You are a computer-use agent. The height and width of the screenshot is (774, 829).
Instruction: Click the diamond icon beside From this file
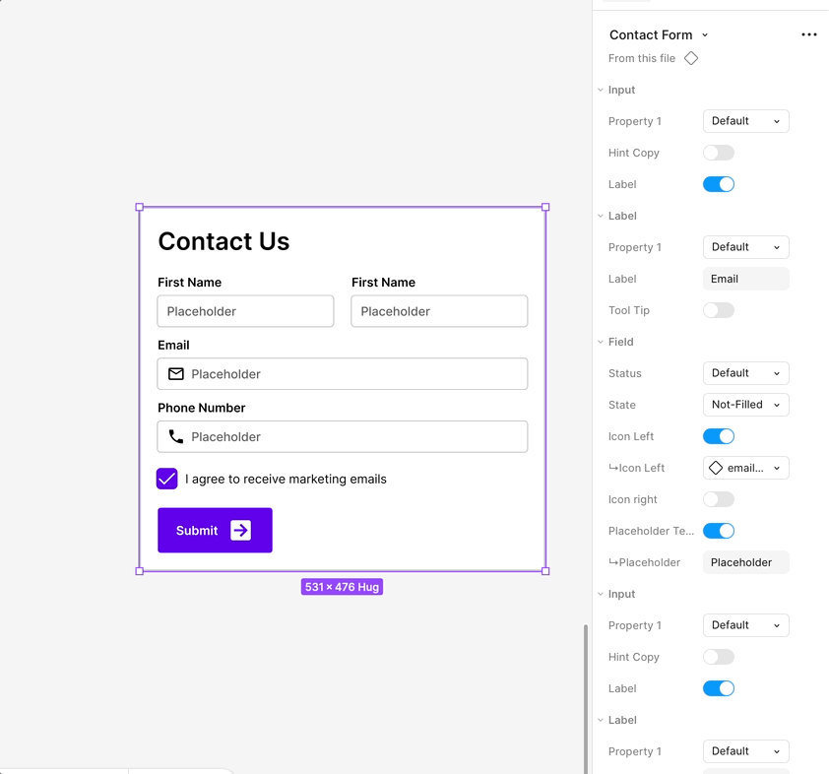(691, 58)
